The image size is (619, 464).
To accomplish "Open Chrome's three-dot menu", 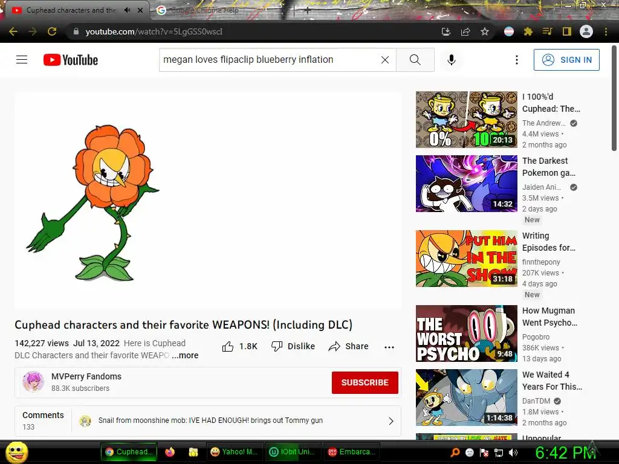I will pos(606,31).
